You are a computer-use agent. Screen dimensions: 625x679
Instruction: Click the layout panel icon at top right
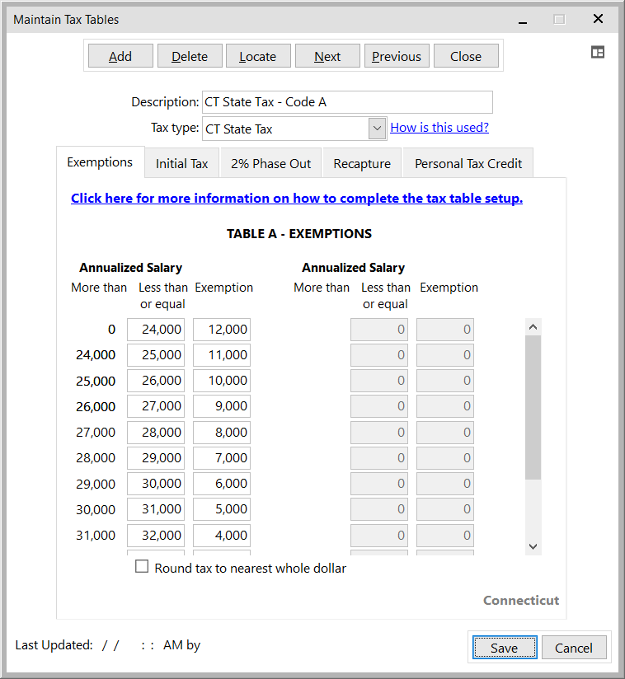click(598, 52)
